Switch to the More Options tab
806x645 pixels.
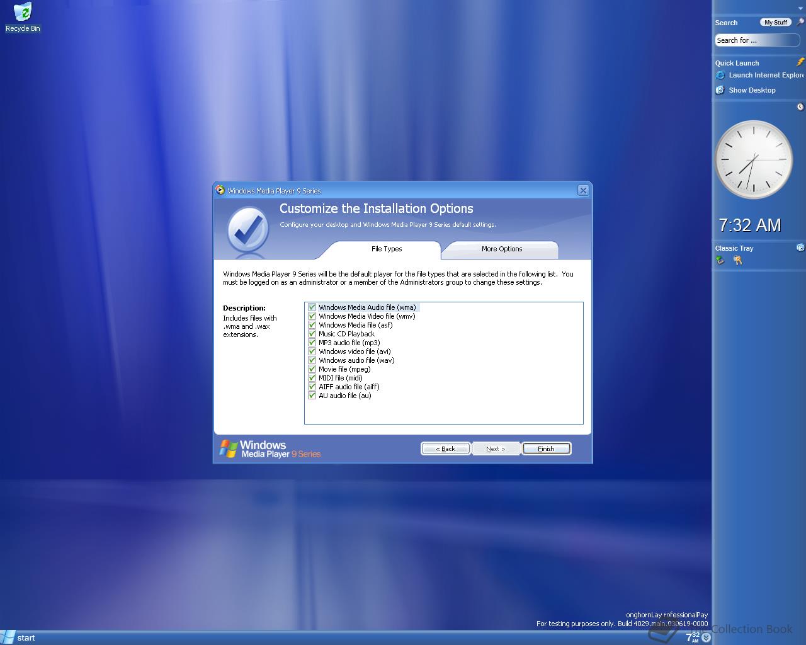tap(501, 249)
